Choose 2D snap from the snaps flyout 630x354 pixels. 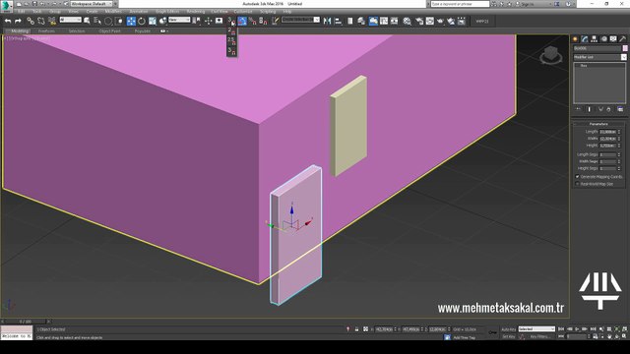point(231,30)
